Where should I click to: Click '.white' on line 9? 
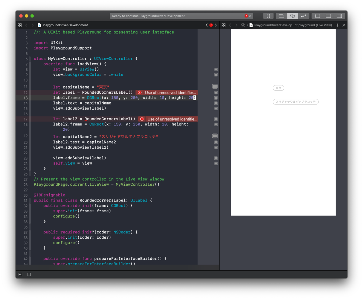116,75
